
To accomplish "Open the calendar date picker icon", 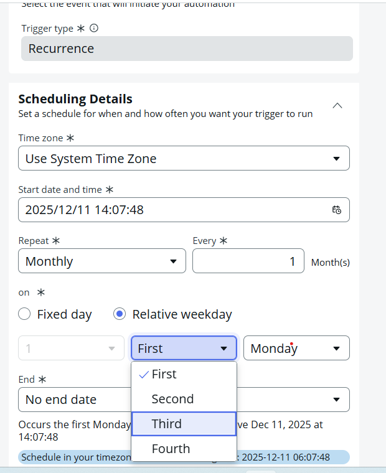I will tap(336, 210).
